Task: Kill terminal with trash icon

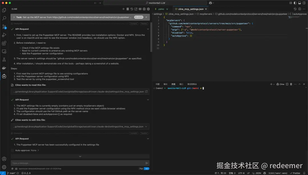Action: [291, 84]
